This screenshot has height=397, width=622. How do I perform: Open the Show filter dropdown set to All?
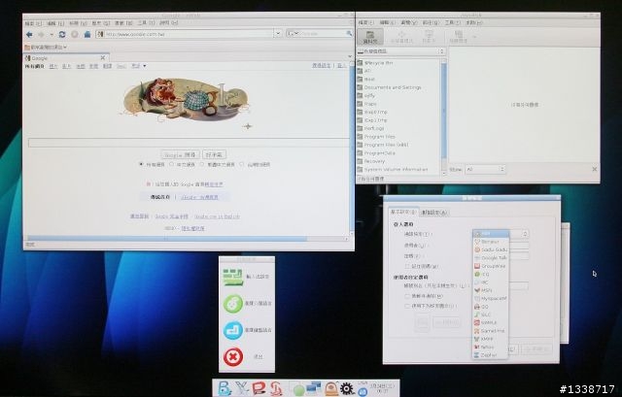tap(486, 169)
